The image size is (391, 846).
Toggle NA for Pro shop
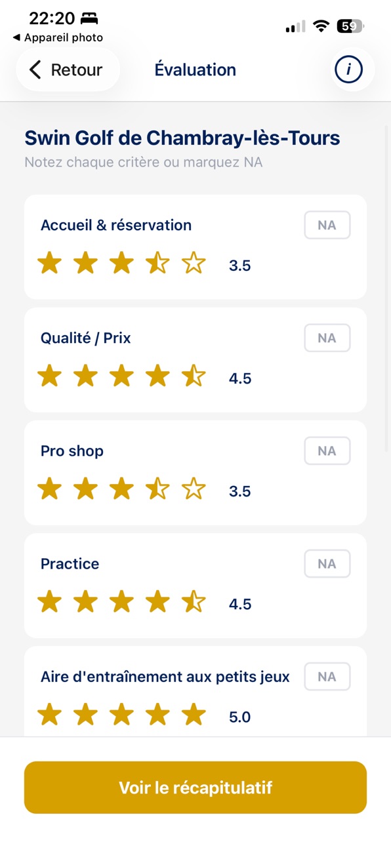pos(327,451)
